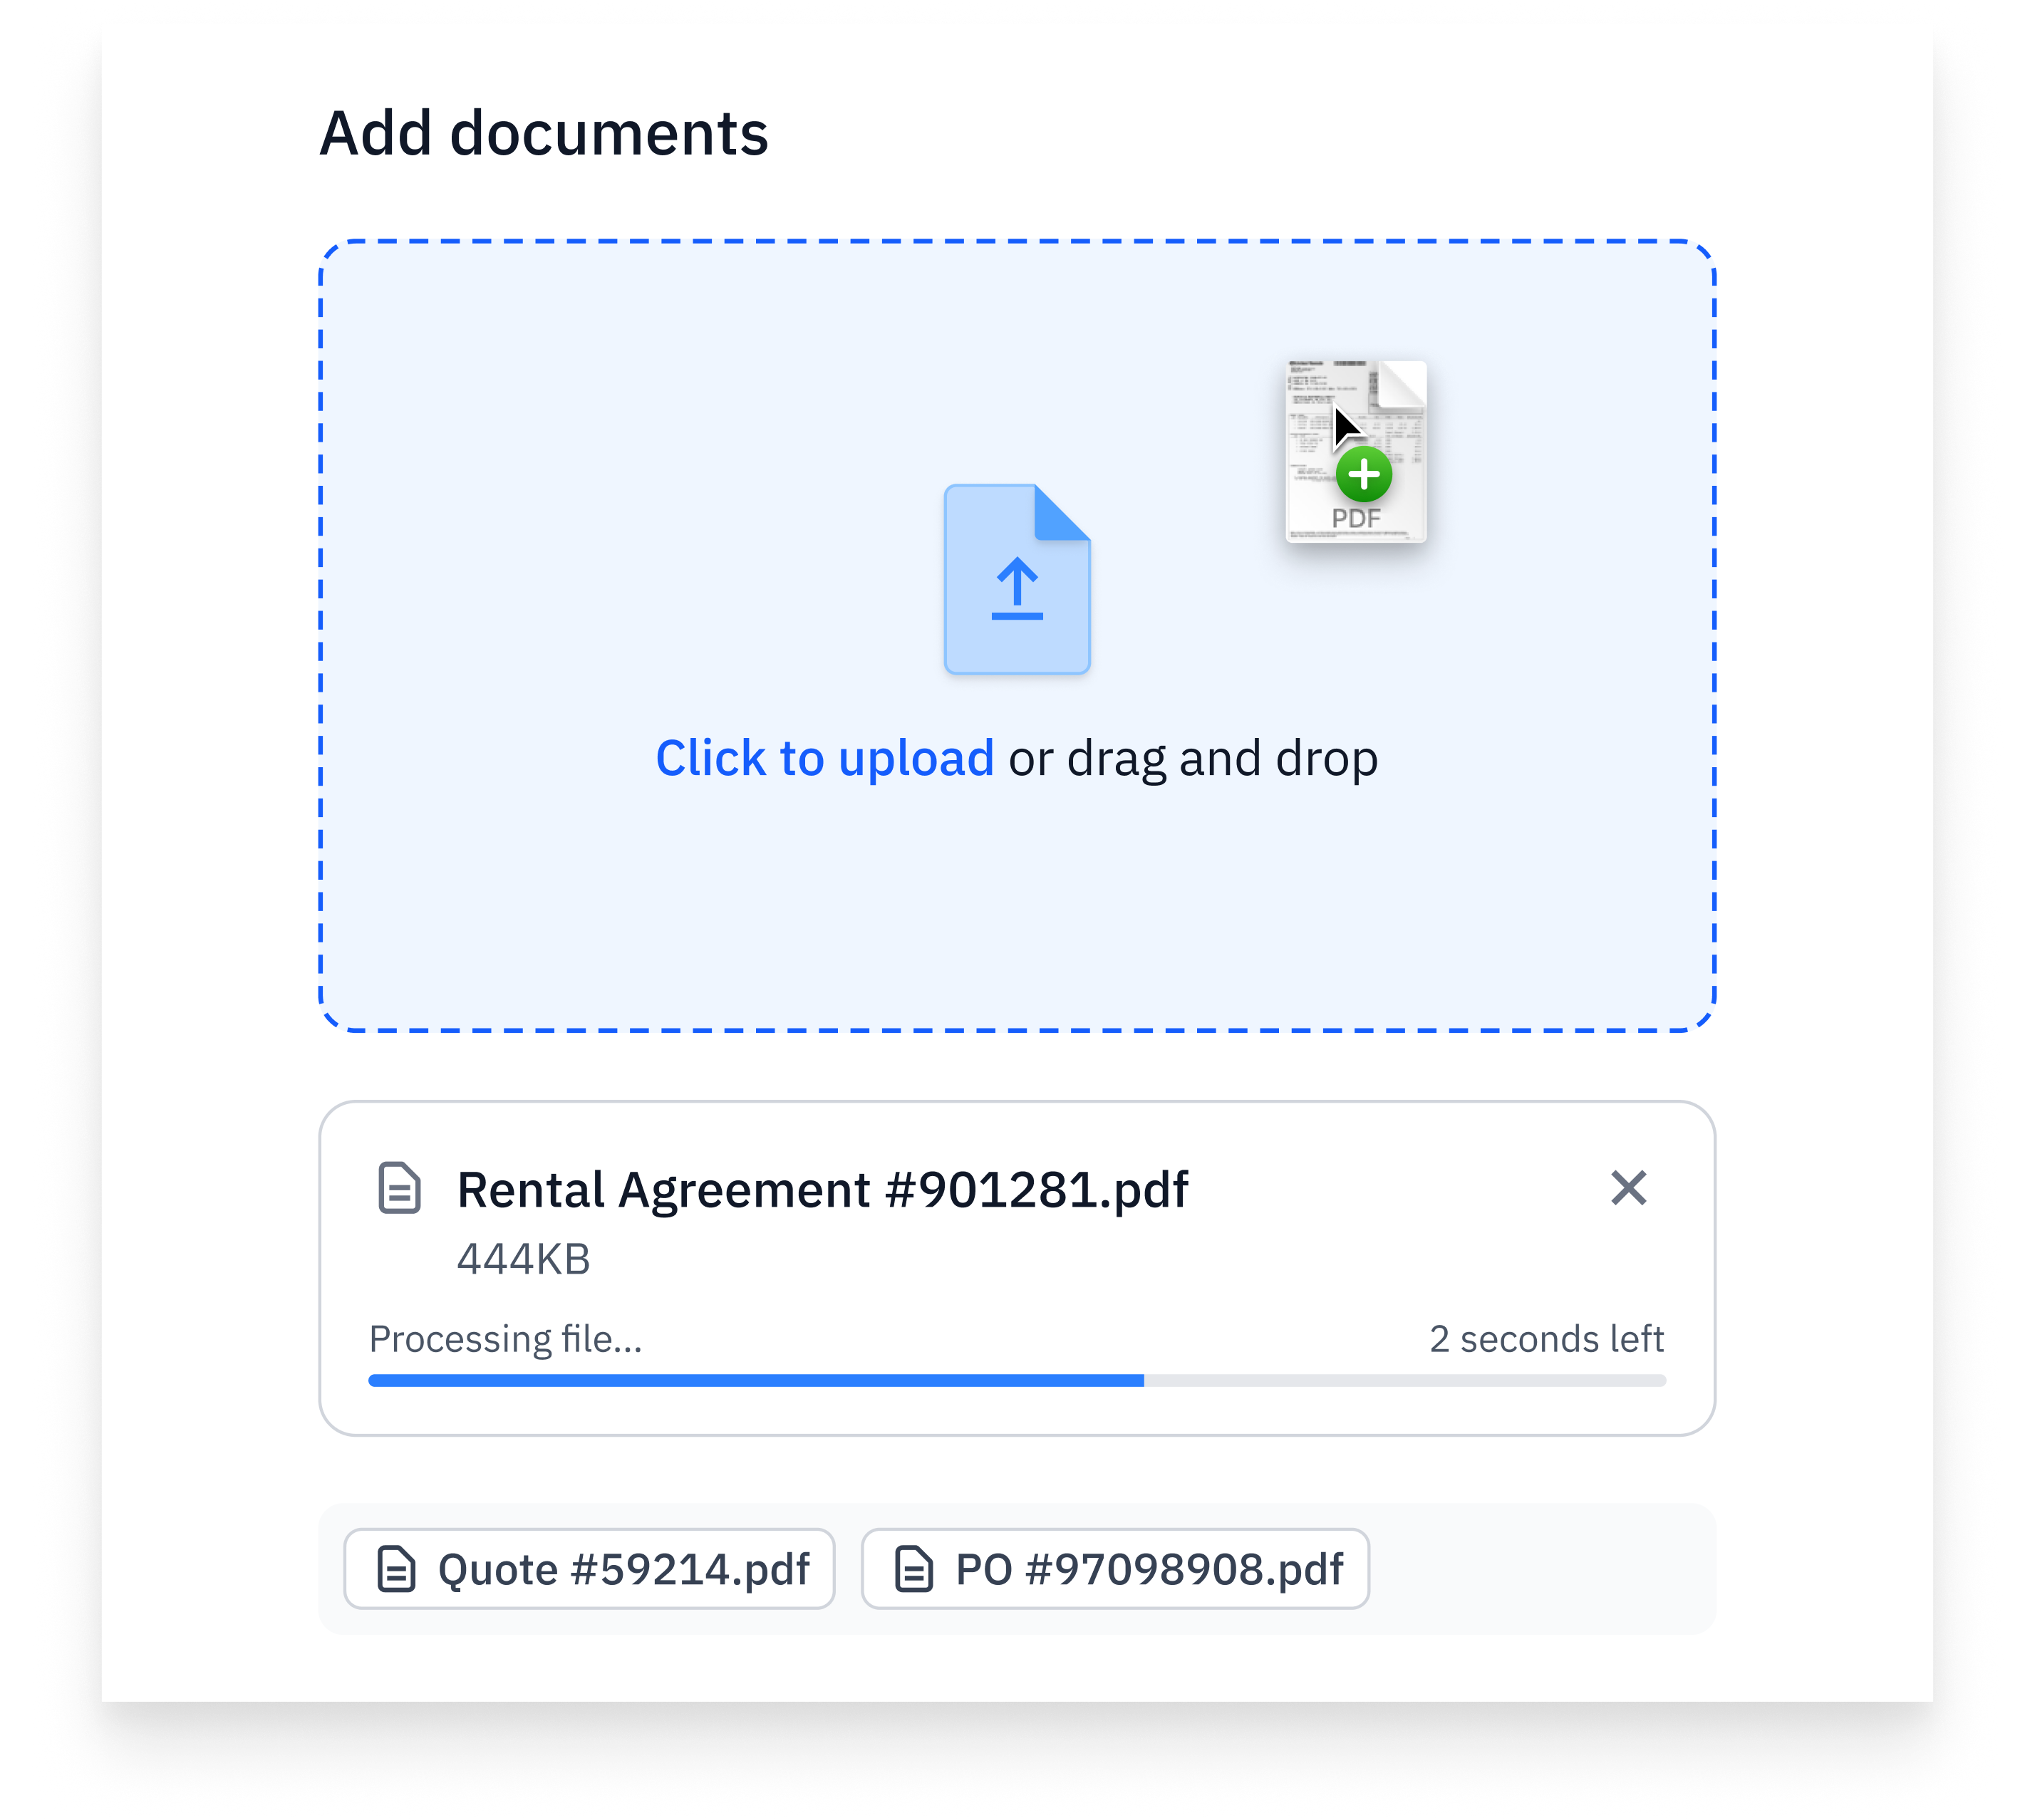Click the blue upload document icon

[1017, 580]
